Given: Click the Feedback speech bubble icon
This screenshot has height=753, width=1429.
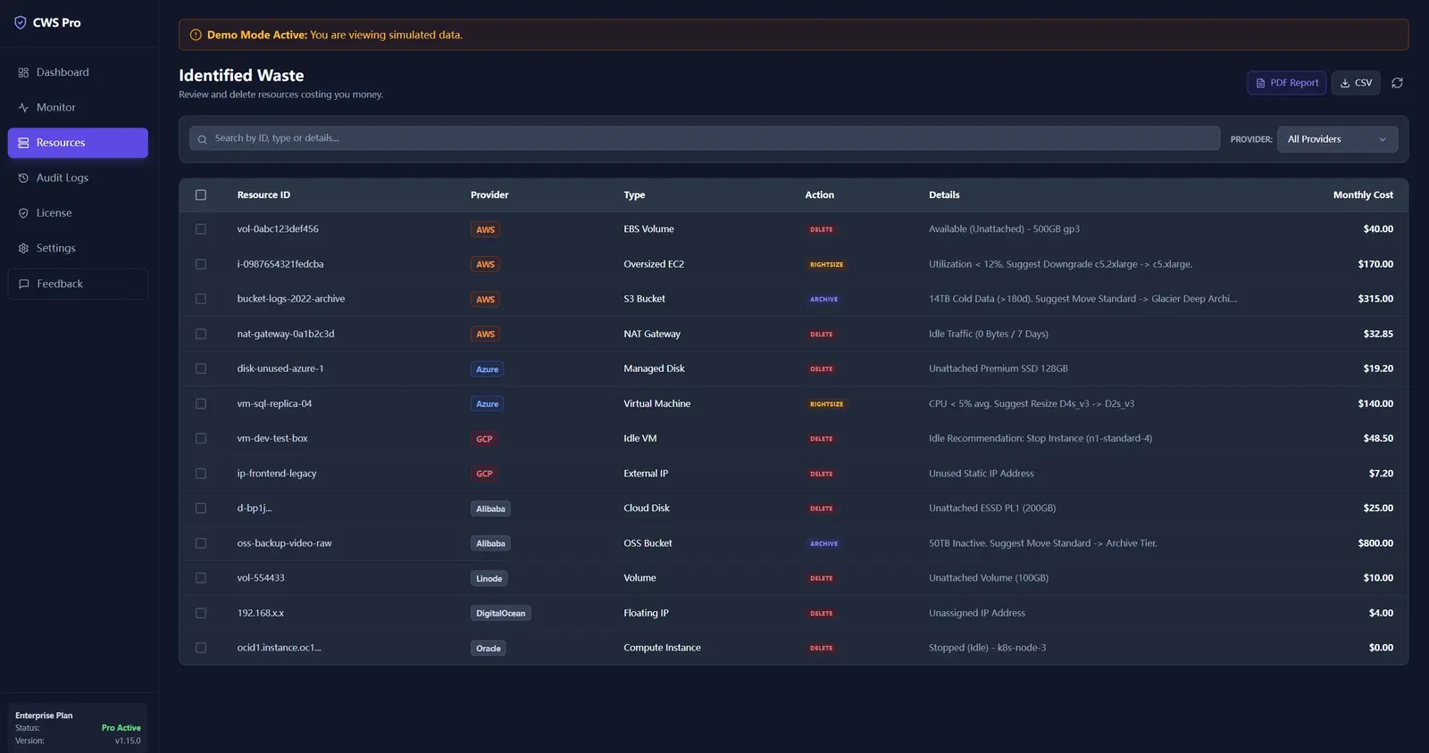Looking at the screenshot, I should point(24,284).
